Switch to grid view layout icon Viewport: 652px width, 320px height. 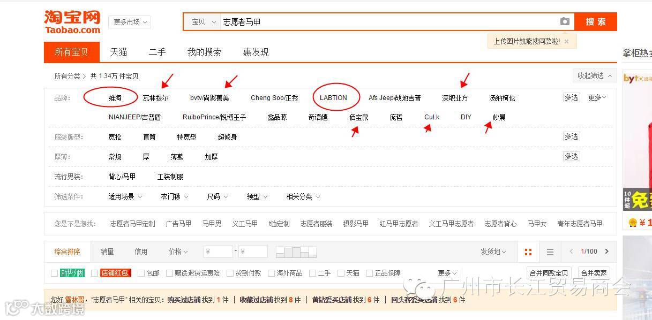click(528, 252)
